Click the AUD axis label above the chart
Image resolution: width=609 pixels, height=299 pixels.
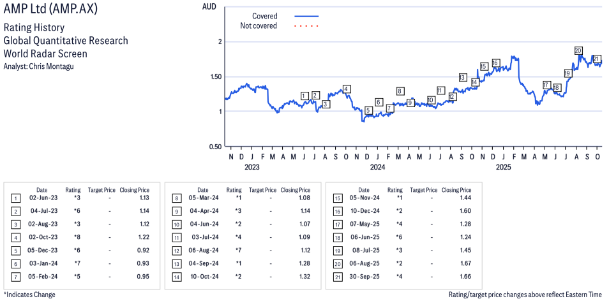(x=209, y=6)
